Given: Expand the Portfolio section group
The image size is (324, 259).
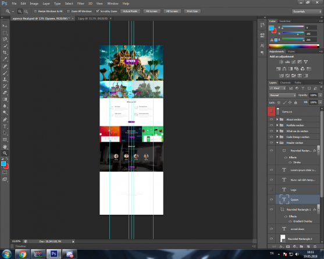Looking at the screenshot, I should coord(277,125).
